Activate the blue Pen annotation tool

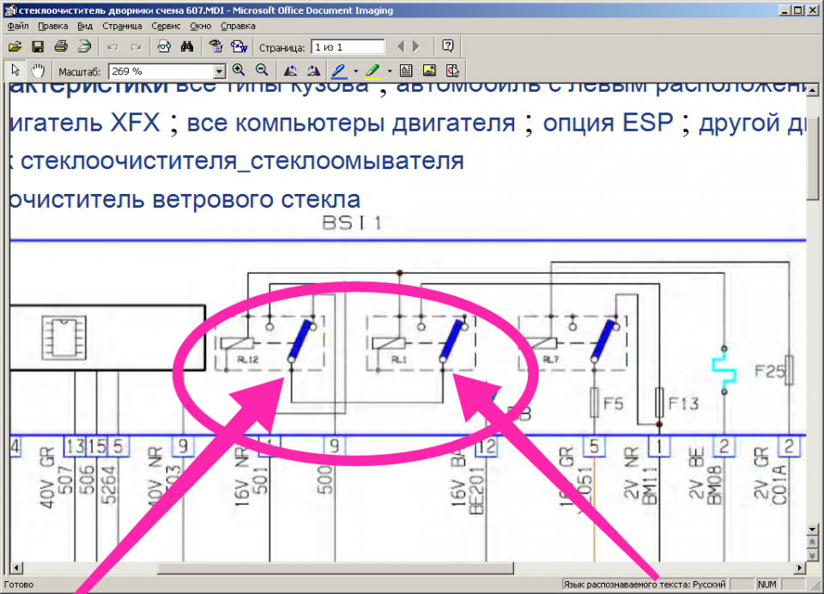click(337, 70)
